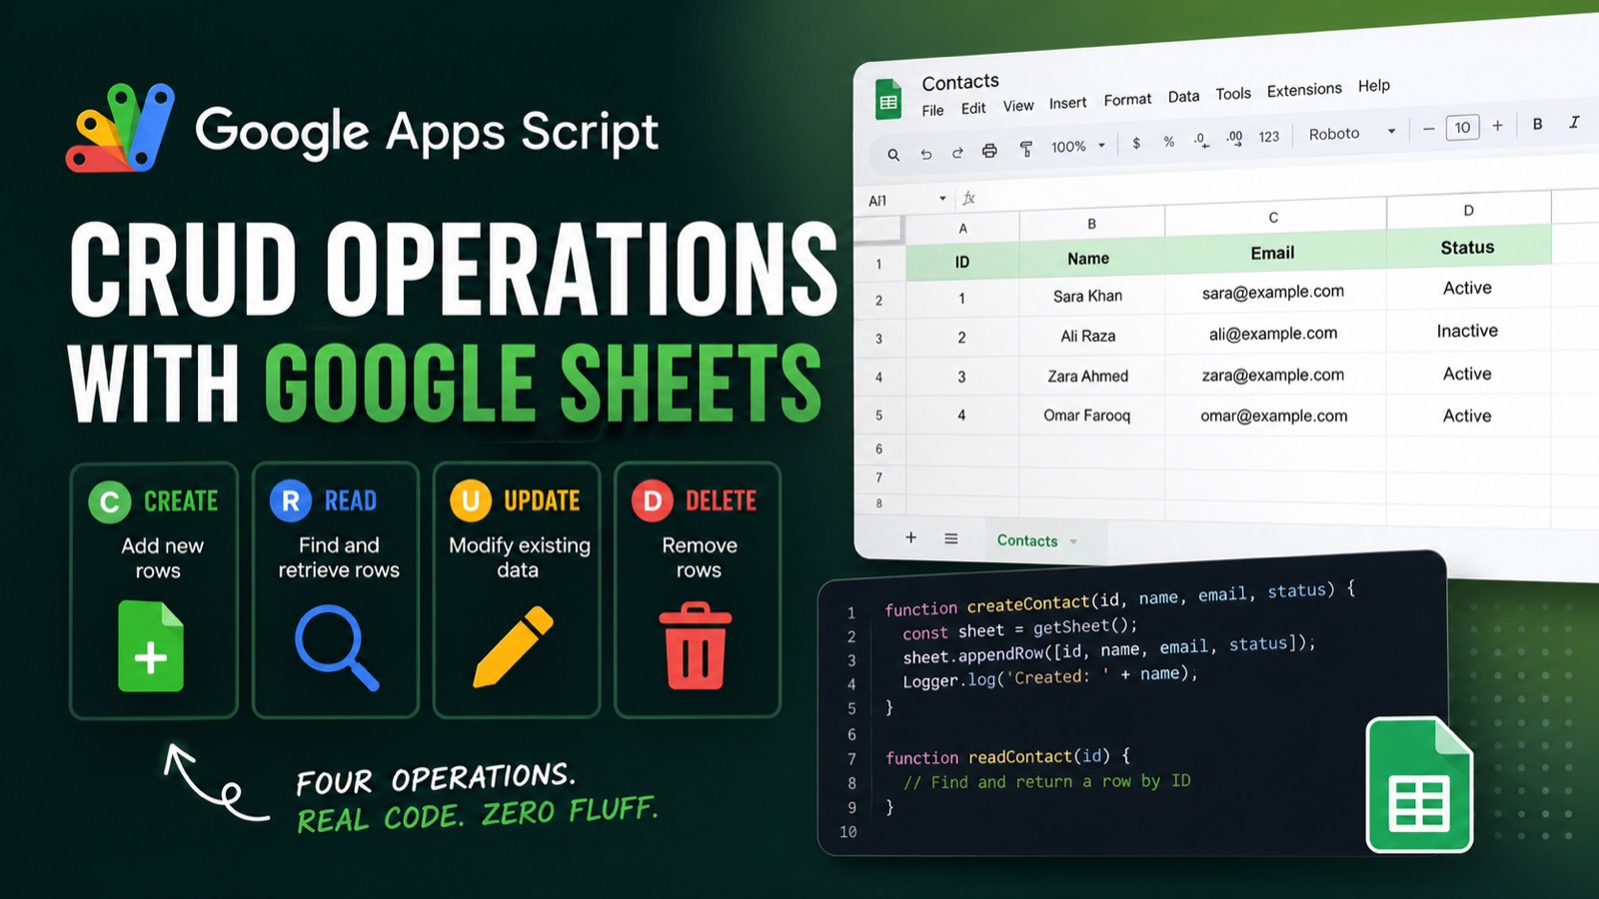Select column D header
The height and width of the screenshot is (899, 1599).
pyautogui.click(x=1469, y=210)
